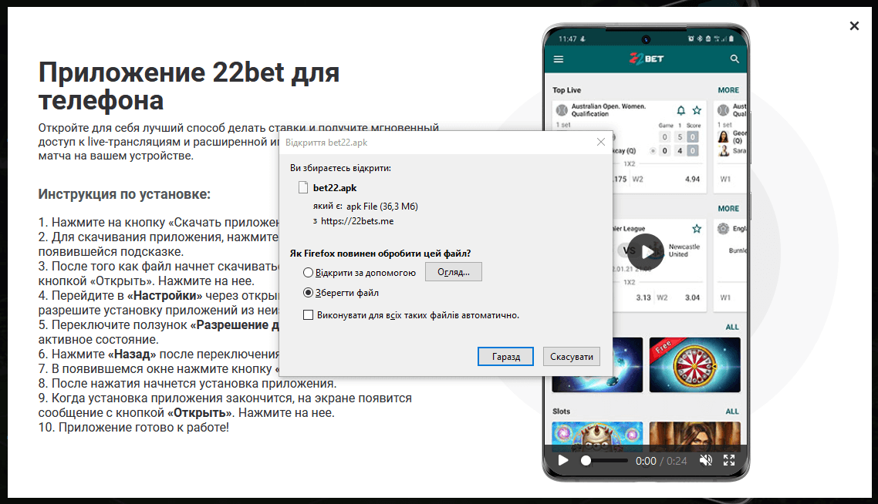The height and width of the screenshot is (504, 878).
Task: Select 'Відкрити за допомогою' radio option
Action: point(308,272)
